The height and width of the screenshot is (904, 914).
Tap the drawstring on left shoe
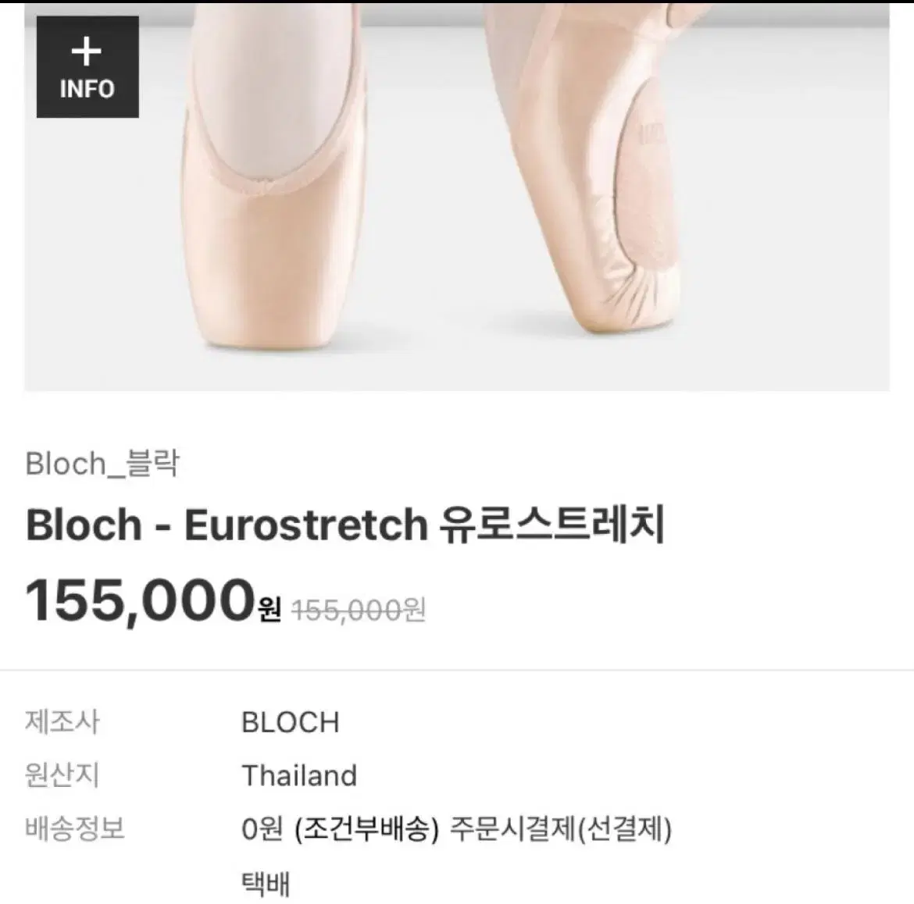click(267, 187)
